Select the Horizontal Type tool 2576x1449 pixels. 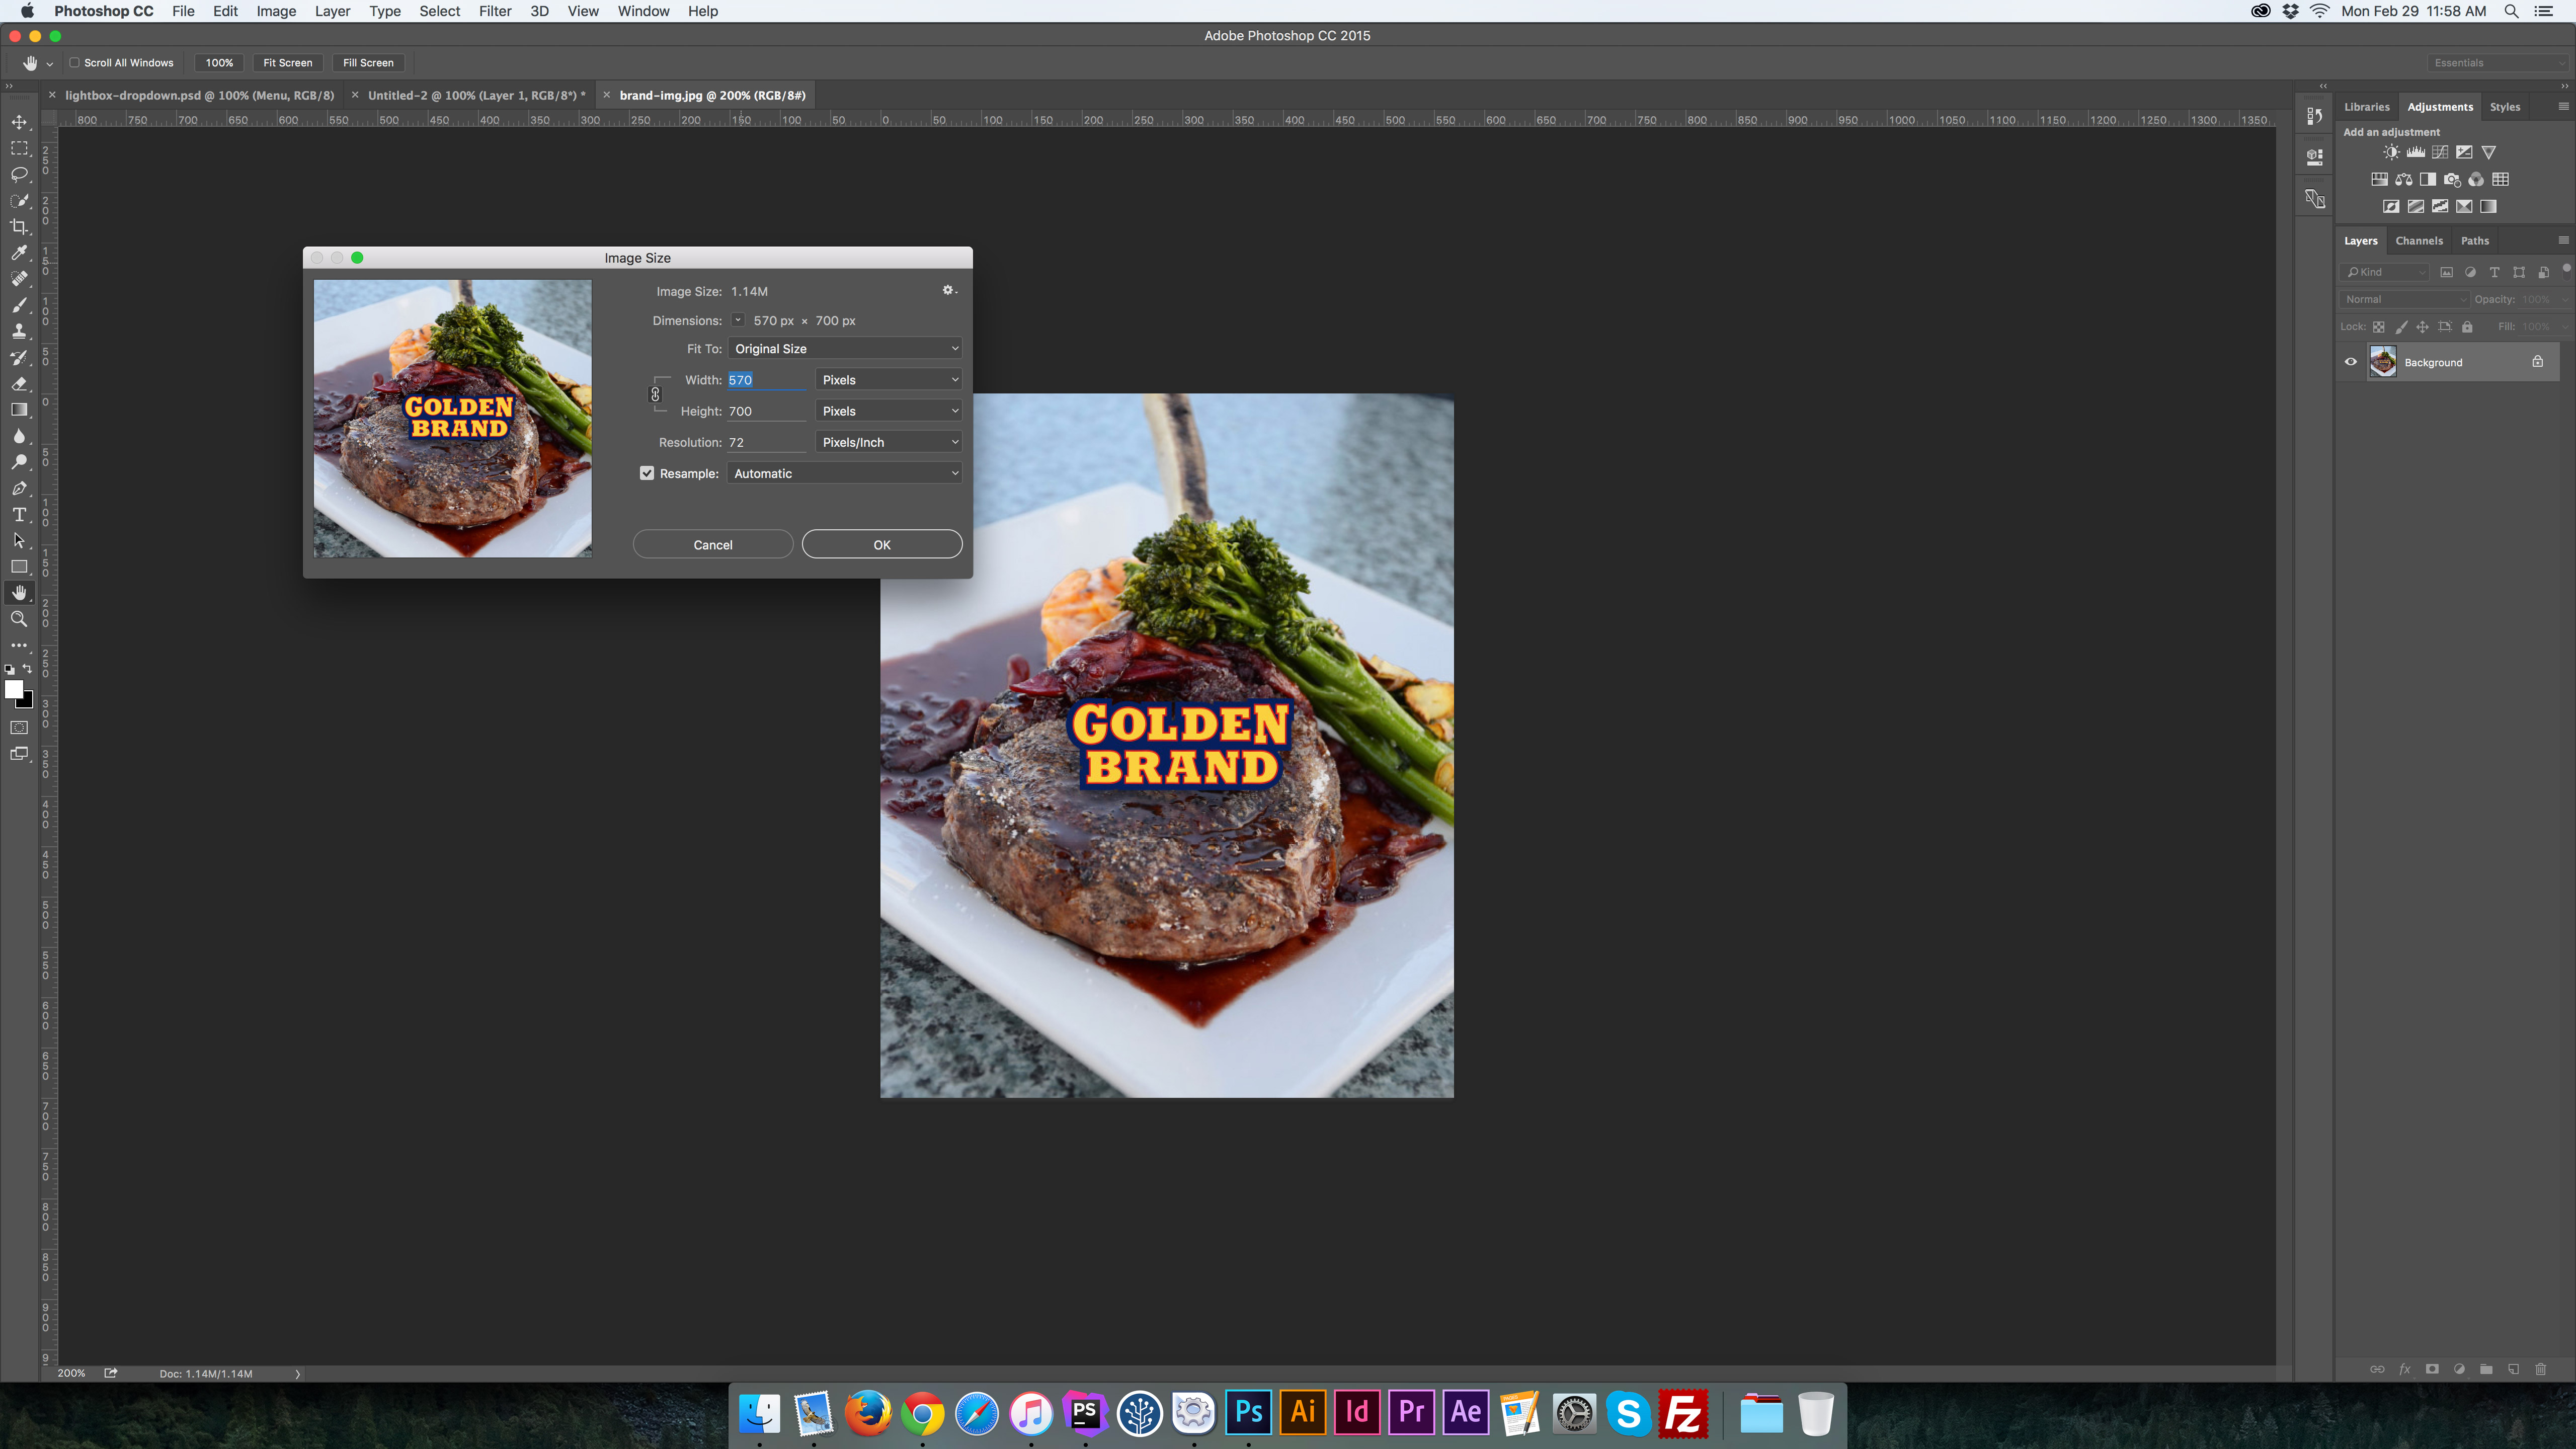click(19, 515)
